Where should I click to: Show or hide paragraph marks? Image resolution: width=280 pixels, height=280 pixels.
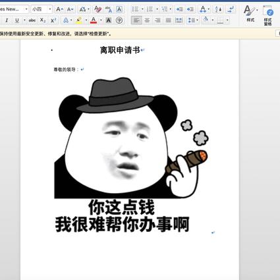click(x=231, y=9)
